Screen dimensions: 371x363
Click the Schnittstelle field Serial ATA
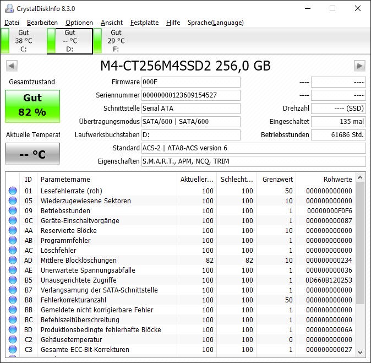(191, 109)
